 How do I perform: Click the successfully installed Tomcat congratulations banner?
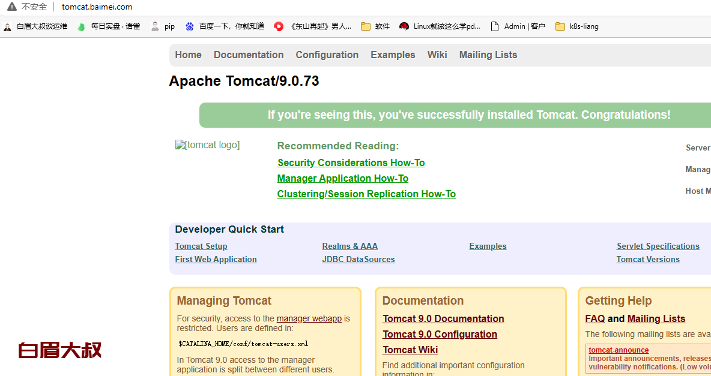click(x=455, y=115)
